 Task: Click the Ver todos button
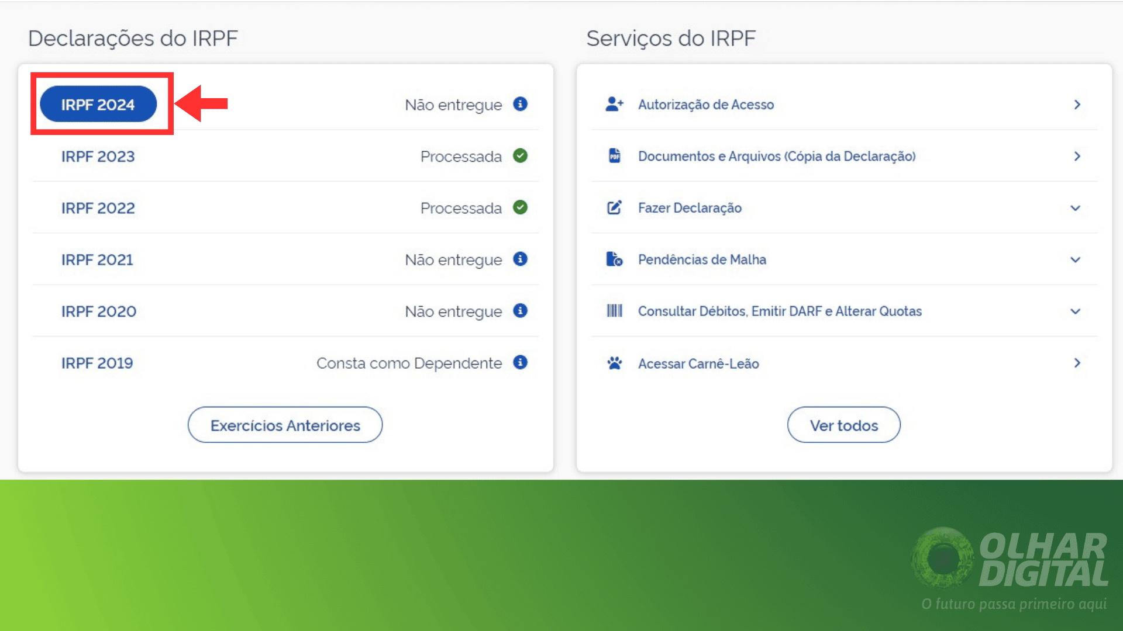[843, 425]
